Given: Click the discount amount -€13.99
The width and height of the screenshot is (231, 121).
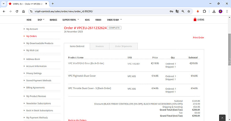Looking at the screenshot, I should tap(196, 104).
